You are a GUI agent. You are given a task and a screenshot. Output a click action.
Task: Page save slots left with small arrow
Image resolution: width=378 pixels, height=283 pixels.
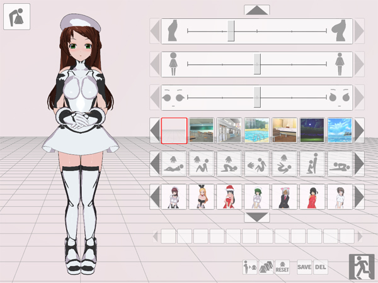[x=156, y=236]
